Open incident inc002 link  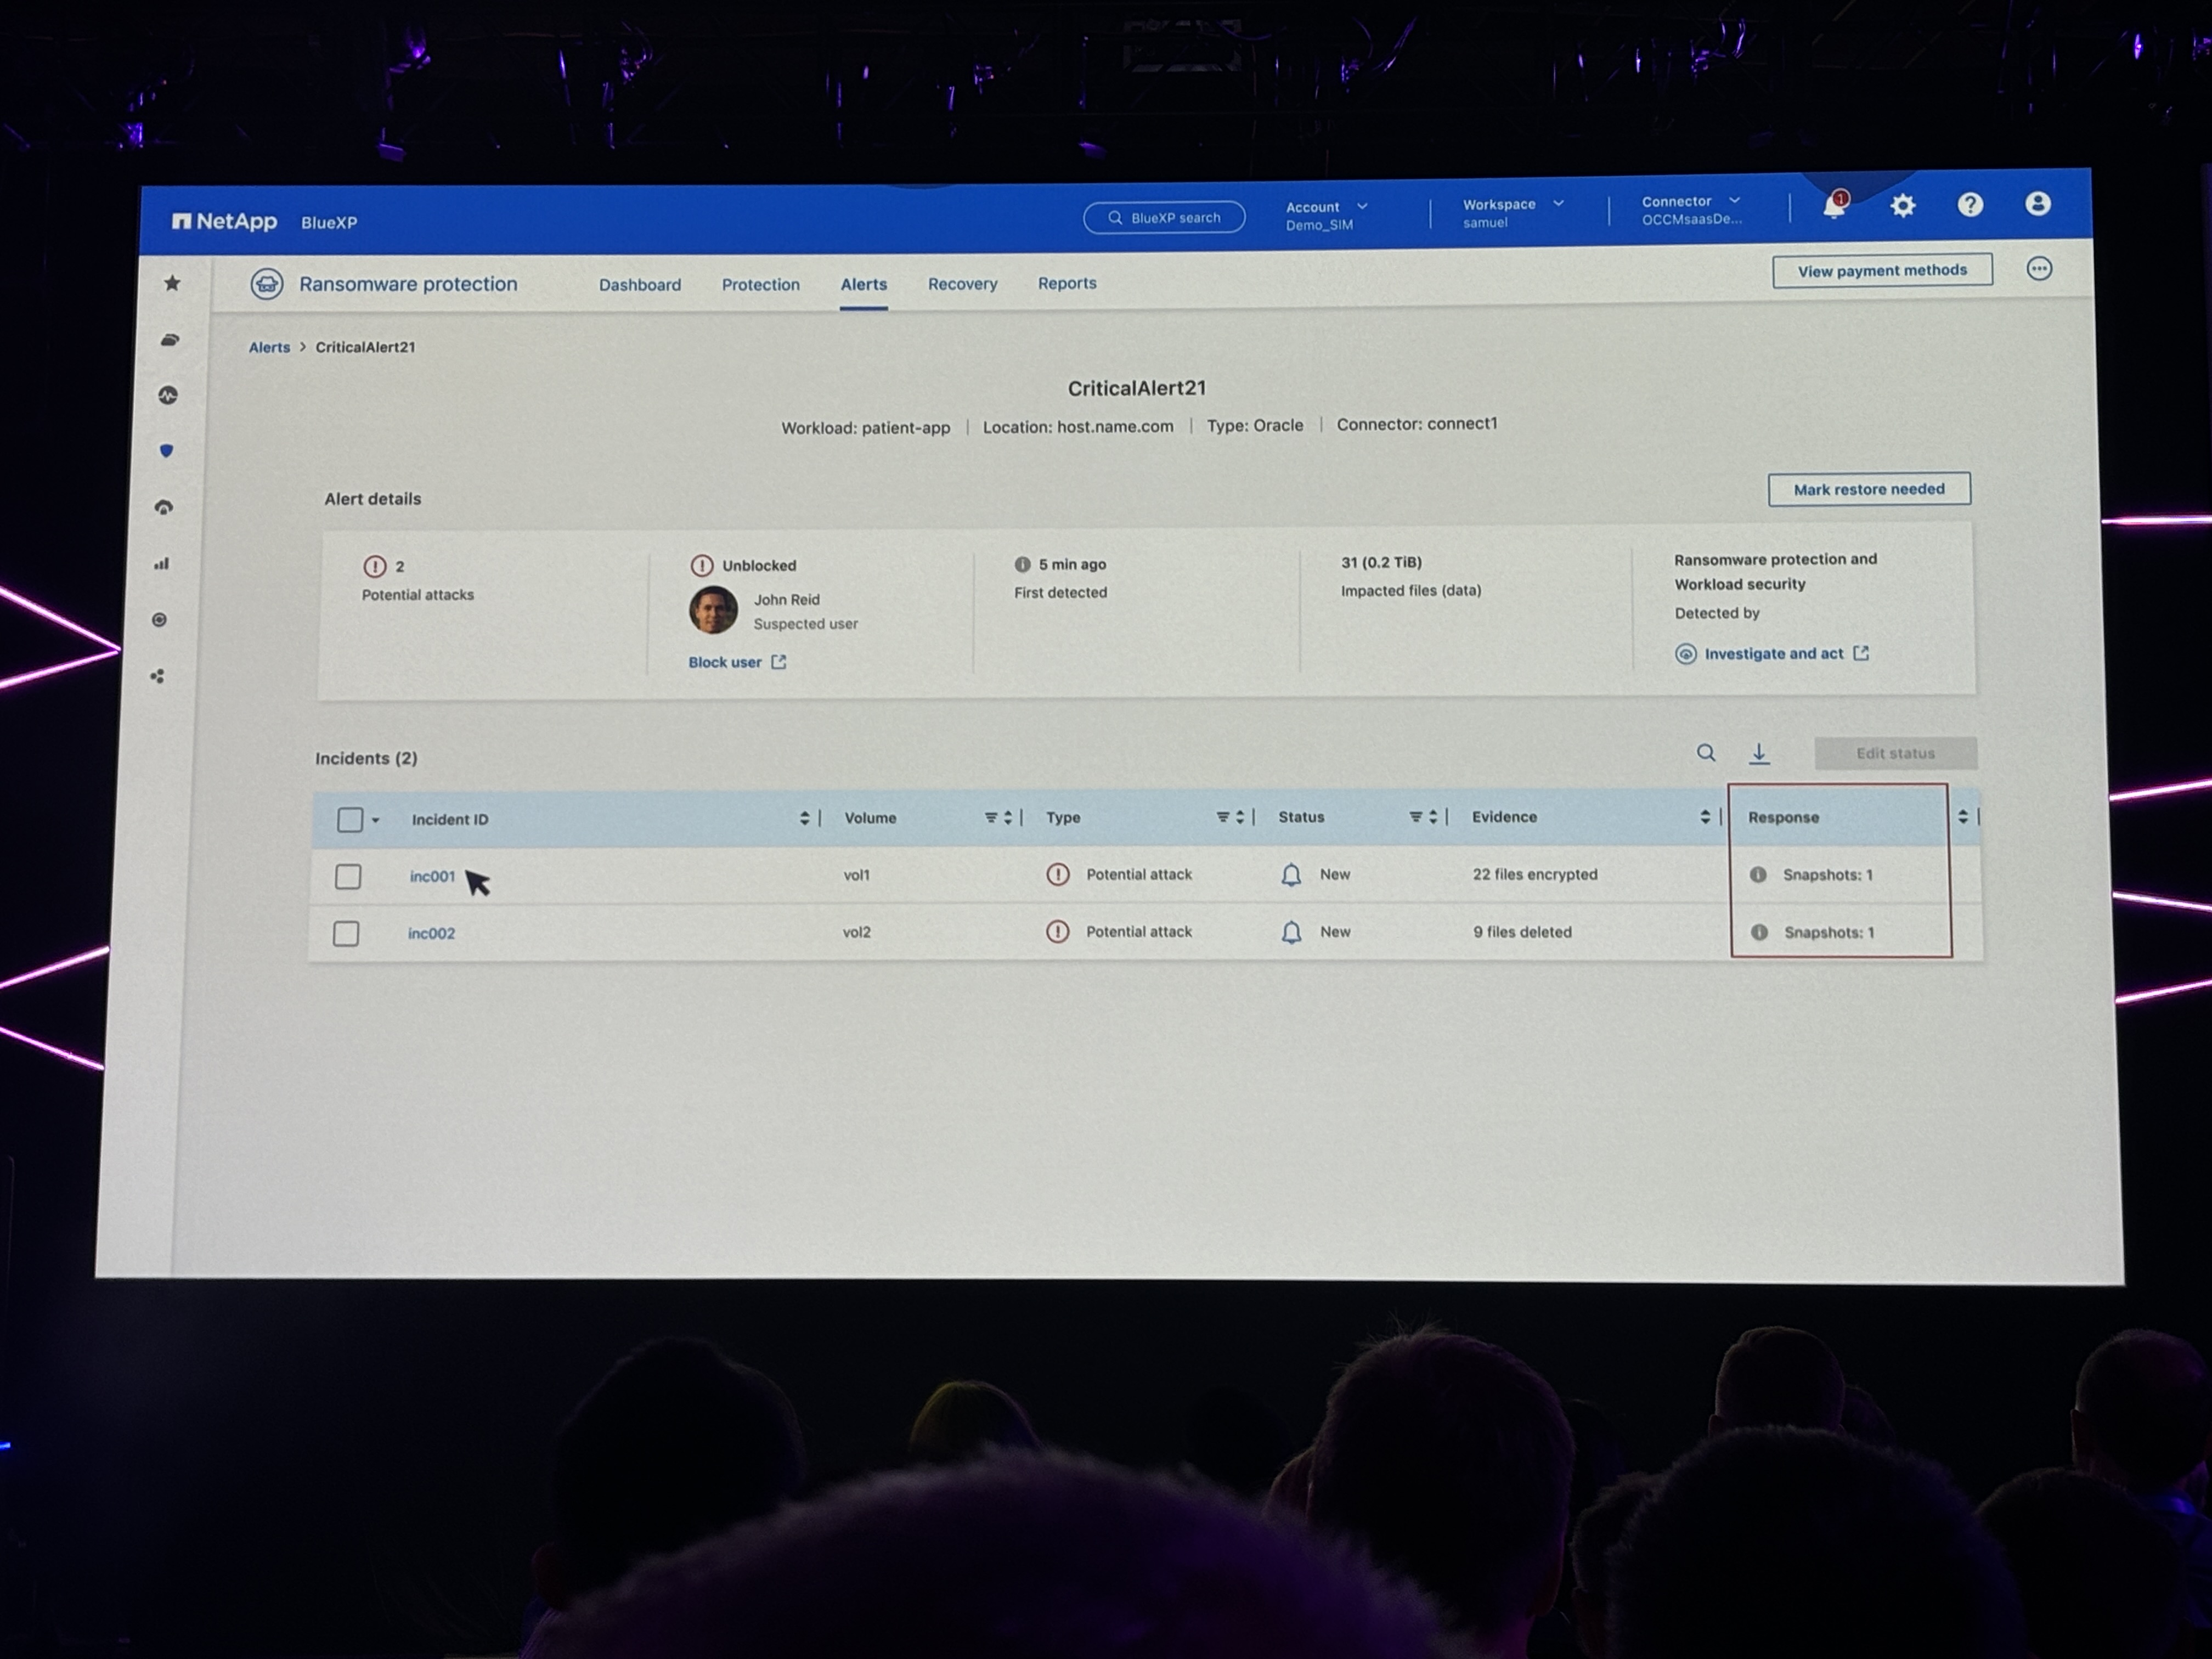431,933
